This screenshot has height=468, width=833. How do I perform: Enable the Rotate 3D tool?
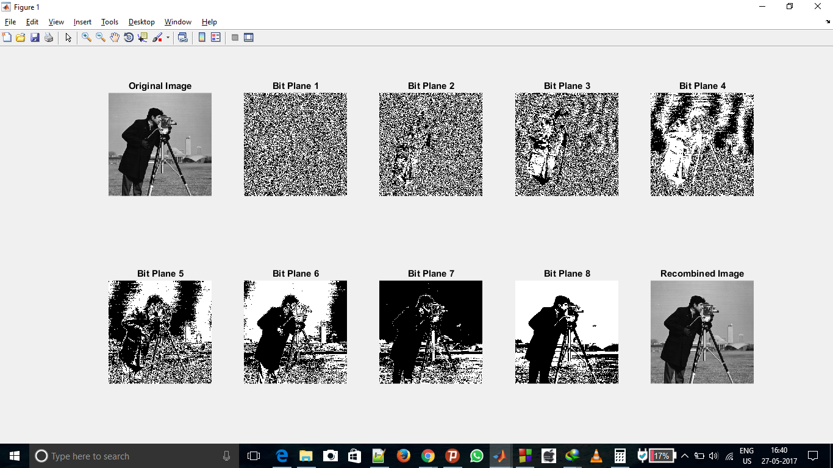click(x=129, y=38)
